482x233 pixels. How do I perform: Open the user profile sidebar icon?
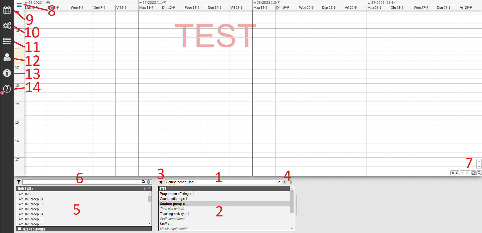click(x=7, y=57)
